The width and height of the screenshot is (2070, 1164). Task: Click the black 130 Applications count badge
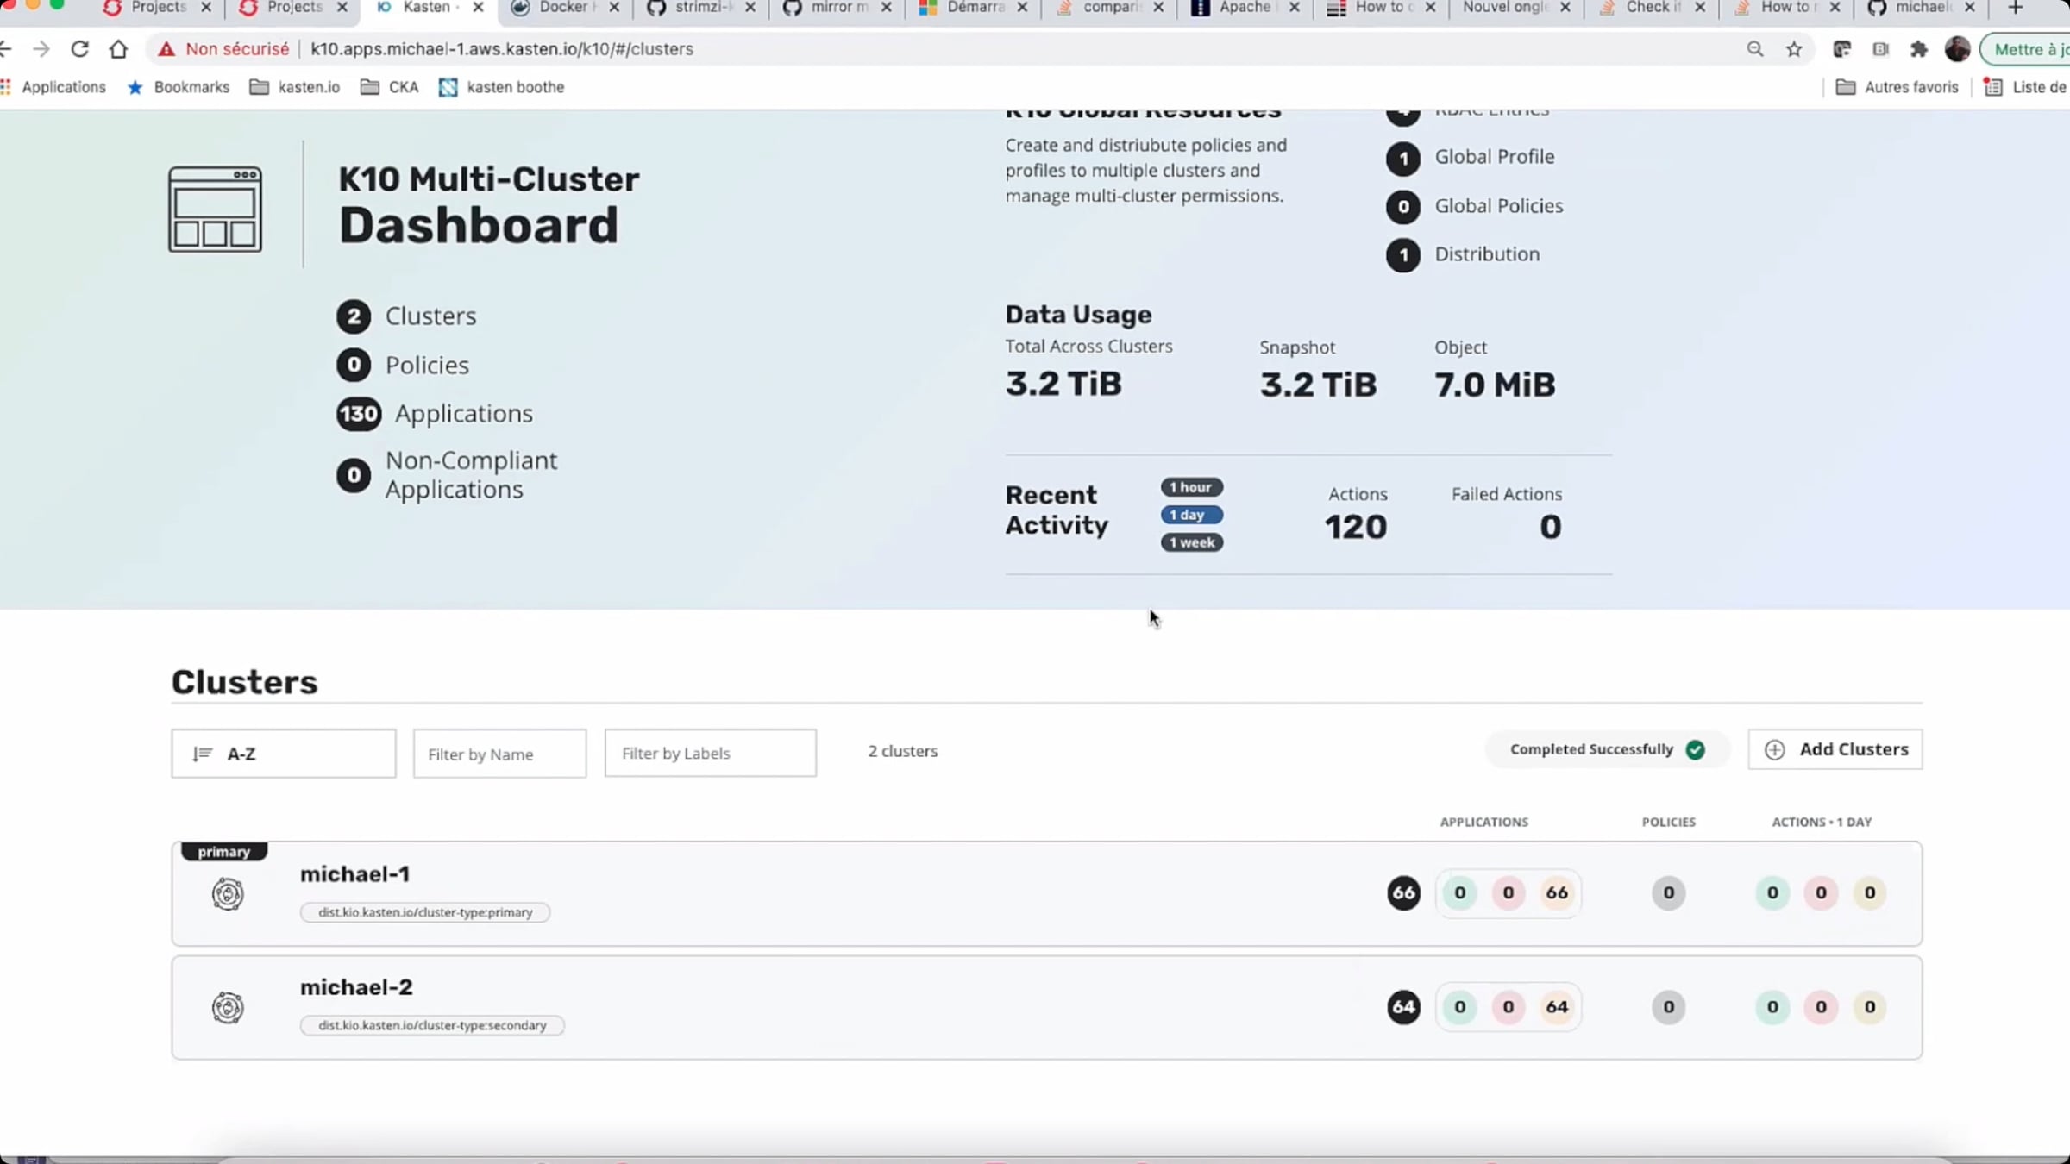pyautogui.click(x=359, y=415)
